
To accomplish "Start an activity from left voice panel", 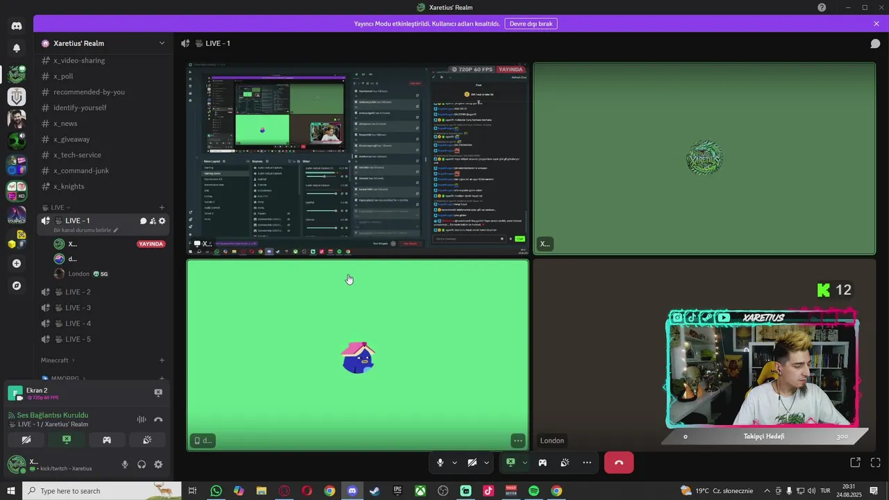I will tap(107, 440).
